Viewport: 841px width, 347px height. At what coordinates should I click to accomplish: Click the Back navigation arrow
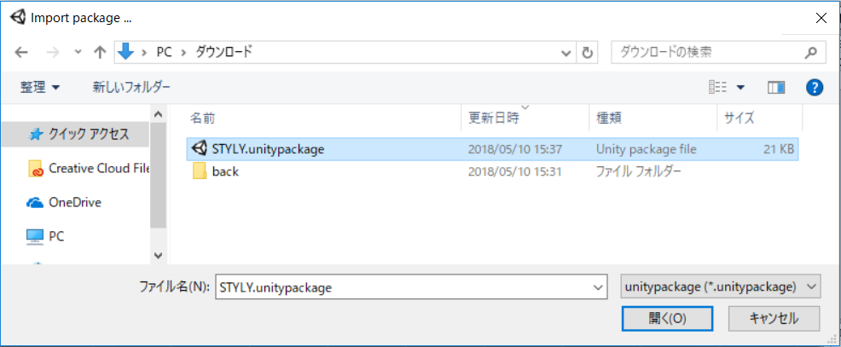(x=21, y=52)
